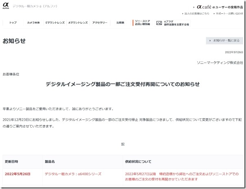This screenshot has height=189, width=246.
Task: Click the 2021年12月23日にお知らせしました paragraph
Action: pyautogui.click(x=122, y=123)
